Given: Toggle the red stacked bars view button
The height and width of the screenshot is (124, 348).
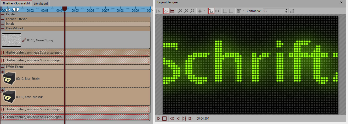Looking at the screenshot, I should 172,11.
